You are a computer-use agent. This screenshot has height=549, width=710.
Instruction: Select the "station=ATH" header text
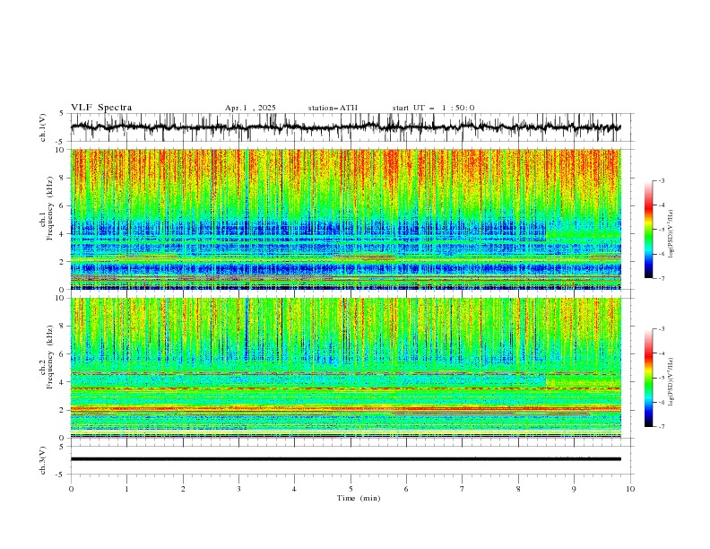point(333,108)
